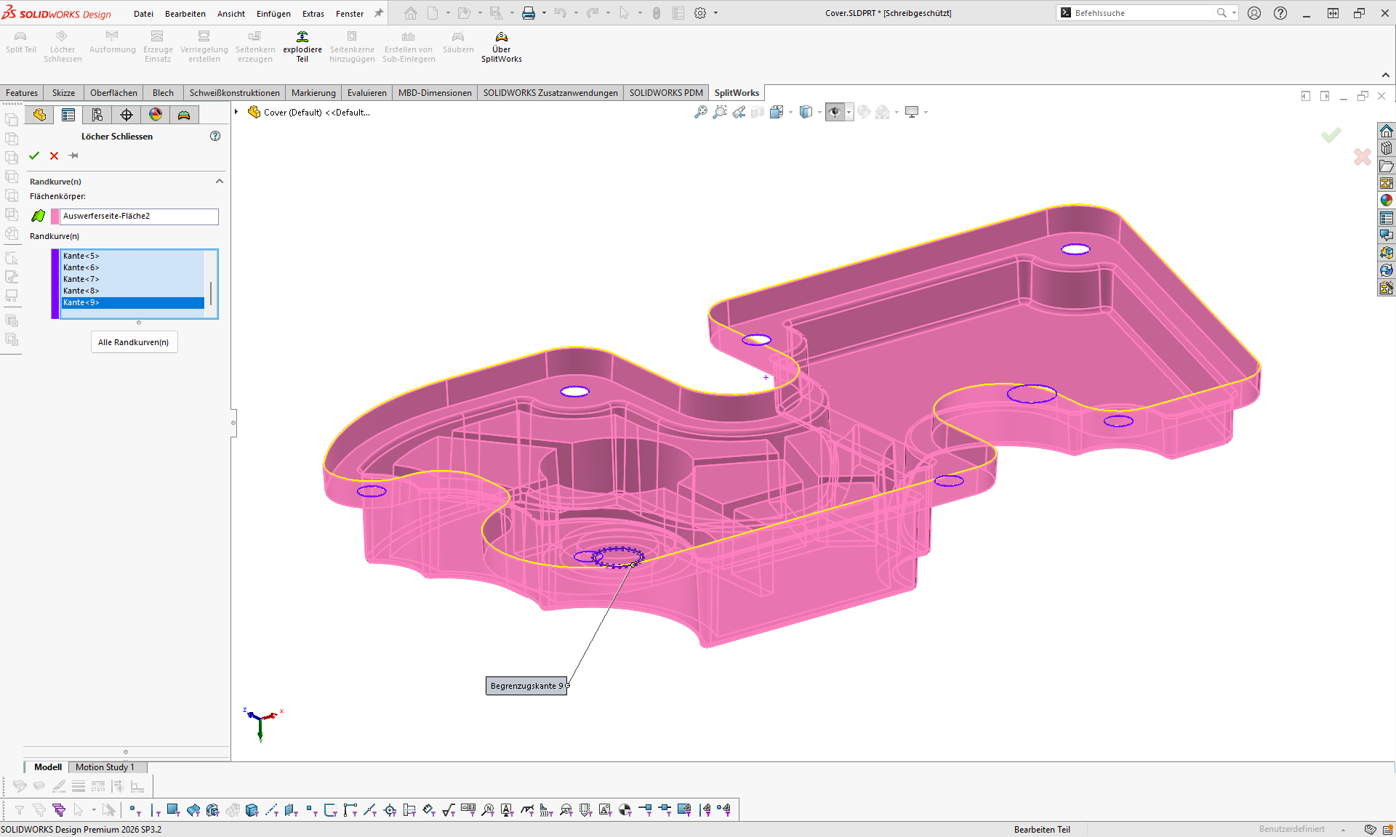The height and width of the screenshot is (837, 1396).
Task: Click the pink Flächenkörper color swatch
Action: pyautogui.click(x=55, y=217)
